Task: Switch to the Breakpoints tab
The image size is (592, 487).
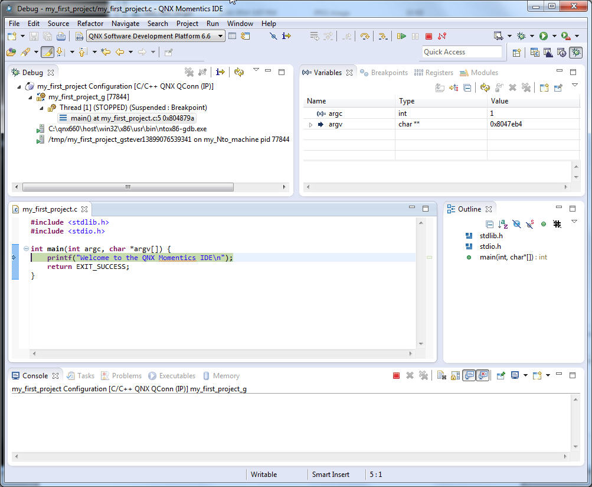Action: coord(384,73)
